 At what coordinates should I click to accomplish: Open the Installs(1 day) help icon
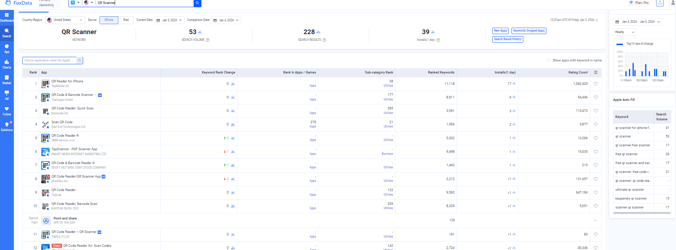[438, 40]
